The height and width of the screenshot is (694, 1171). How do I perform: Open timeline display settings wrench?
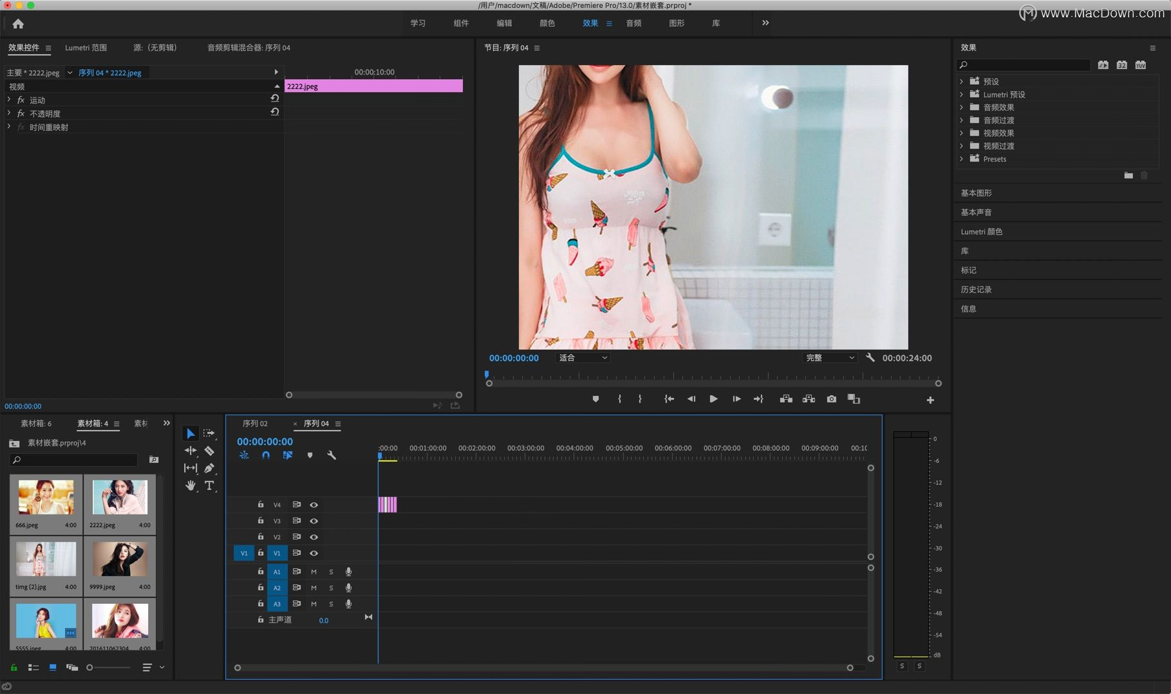(x=332, y=455)
